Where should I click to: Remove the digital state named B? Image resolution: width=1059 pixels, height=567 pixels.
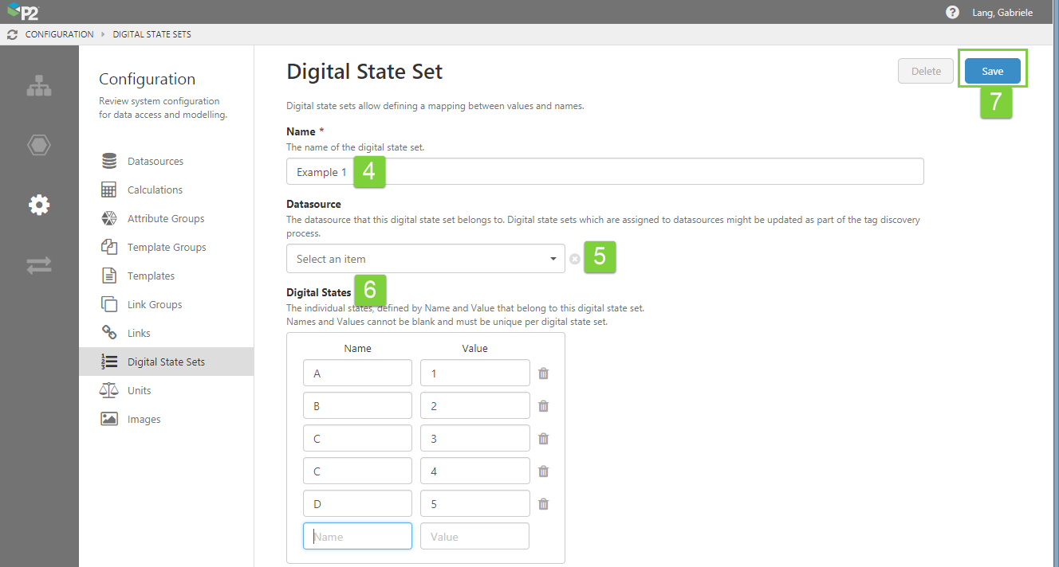[x=543, y=406]
